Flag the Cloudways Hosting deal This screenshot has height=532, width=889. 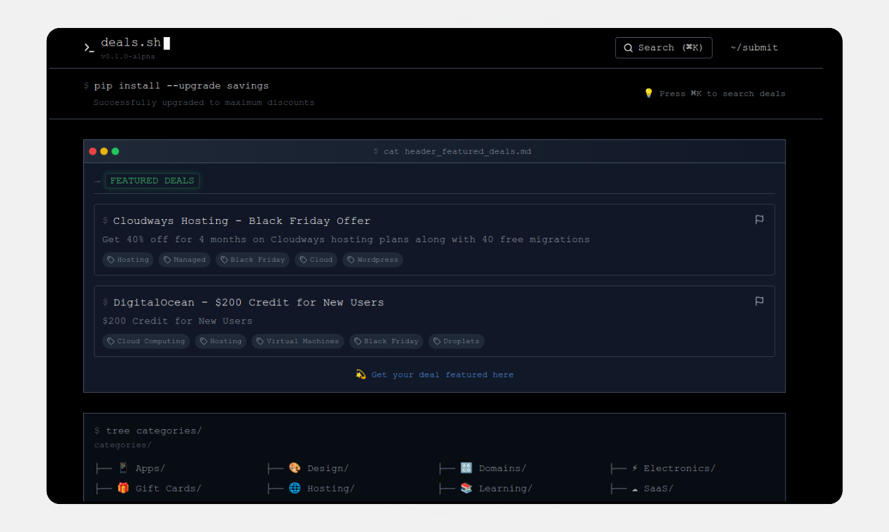coord(759,220)
